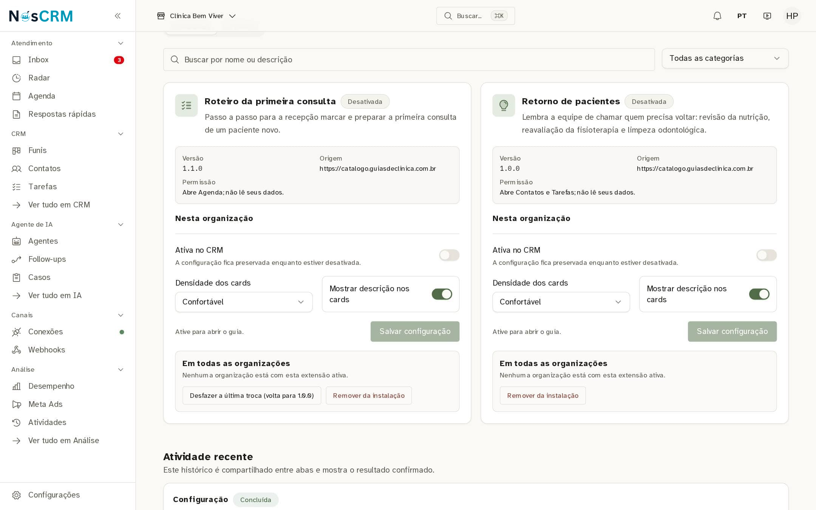Viewport: 816px width, 510px height.
Task: Open notifications bell icon
Action: click(x=717, y=16)
